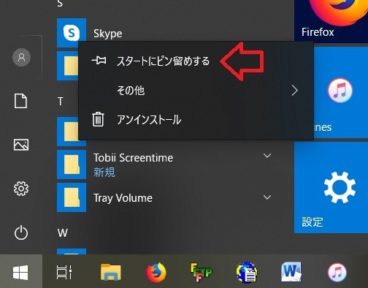Open Skype from the app list
The width and height of the screenshot is (368, 288).
click(107, 34)
